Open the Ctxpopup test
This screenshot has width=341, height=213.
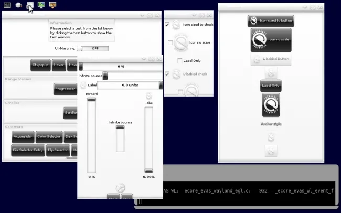40,65
